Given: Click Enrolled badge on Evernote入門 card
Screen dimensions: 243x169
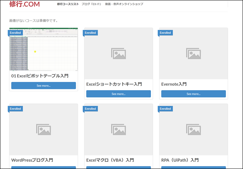Looking at the screenshot, I should pyautogui.click(x=165, y=33).
